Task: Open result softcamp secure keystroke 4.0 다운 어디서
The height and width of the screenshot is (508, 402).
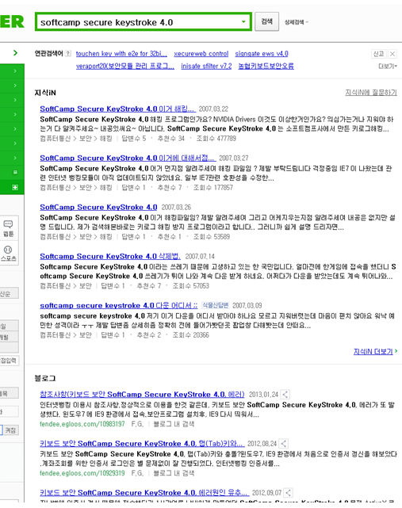Action: click(x=119, y=305)
